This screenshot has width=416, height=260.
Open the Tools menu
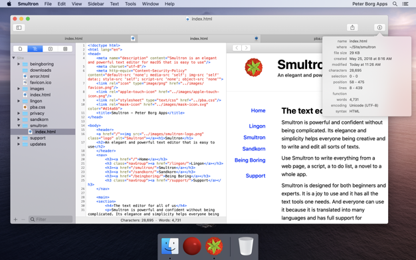(130, 4)
